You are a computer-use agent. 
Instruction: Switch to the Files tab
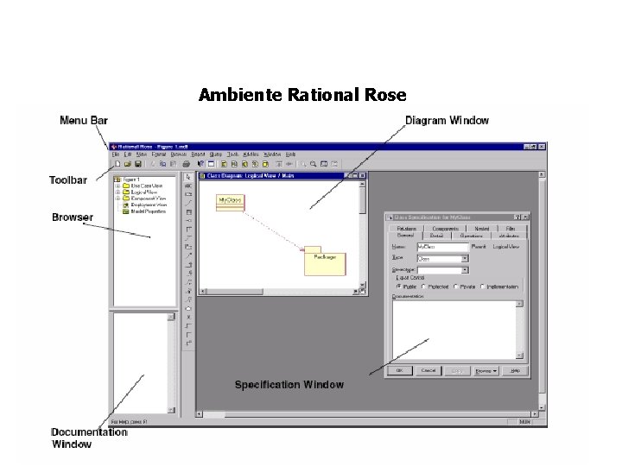click(x=511, y=229)
